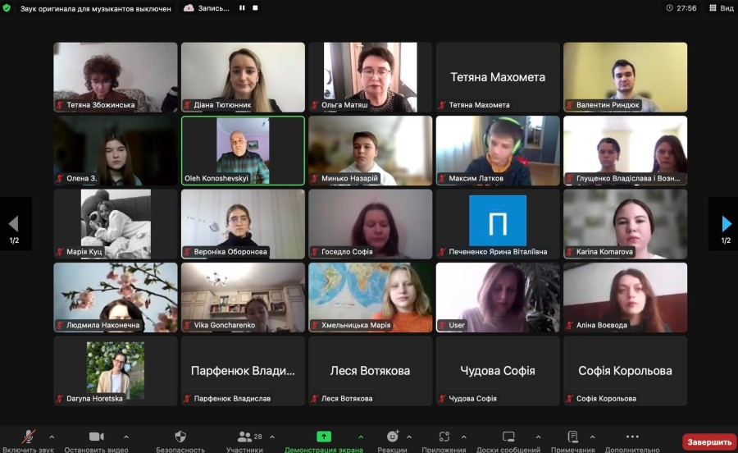This screenshot has width=738, height=453.
Task: Expand video options arrow next to camera
Action: coord(126,437)
